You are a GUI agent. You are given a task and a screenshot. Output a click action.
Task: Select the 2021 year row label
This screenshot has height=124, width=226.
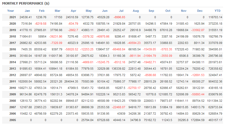[12, 17]
